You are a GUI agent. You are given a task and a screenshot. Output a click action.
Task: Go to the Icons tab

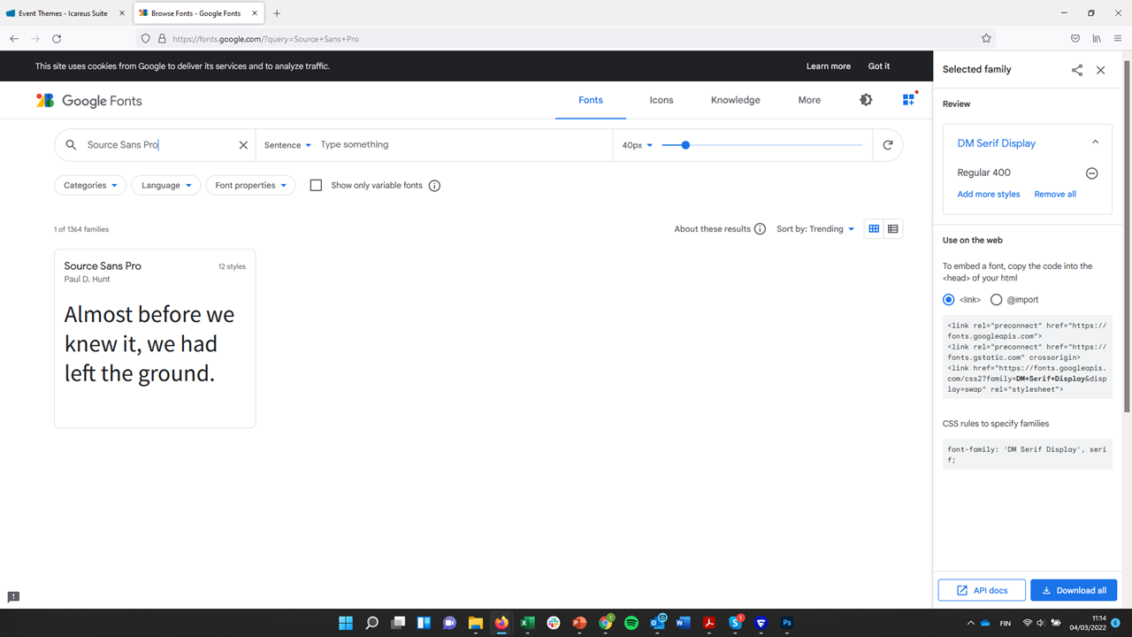click(x=661, y=100)
